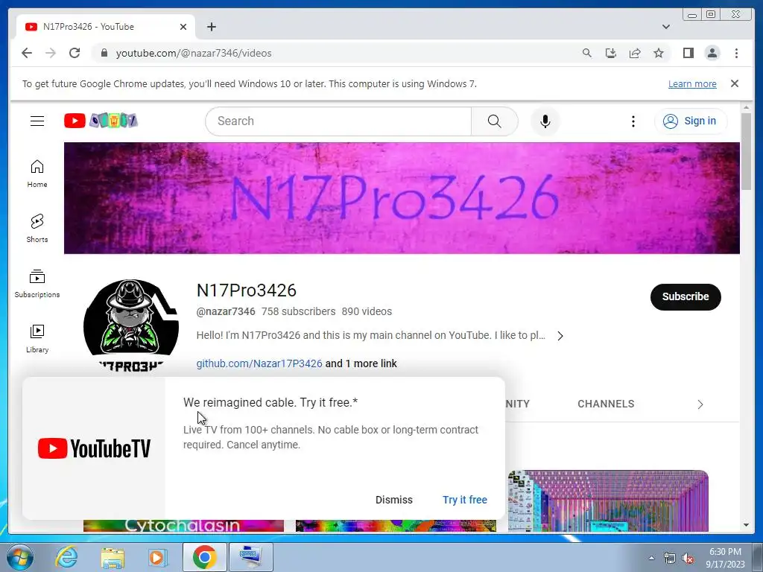Launch Internet Explorer from taskbar

66,557
